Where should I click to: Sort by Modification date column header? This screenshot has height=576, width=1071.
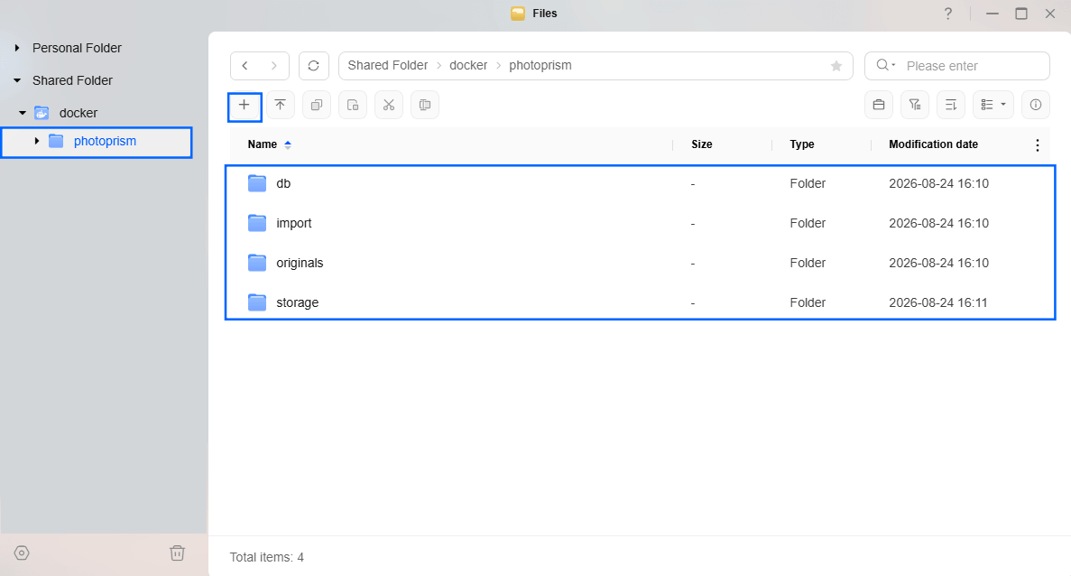click(933, 144)
